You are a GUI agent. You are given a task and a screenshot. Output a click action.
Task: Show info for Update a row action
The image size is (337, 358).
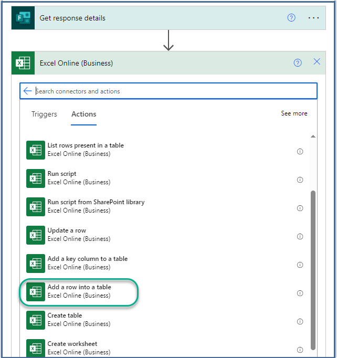(x=300, y=236)
